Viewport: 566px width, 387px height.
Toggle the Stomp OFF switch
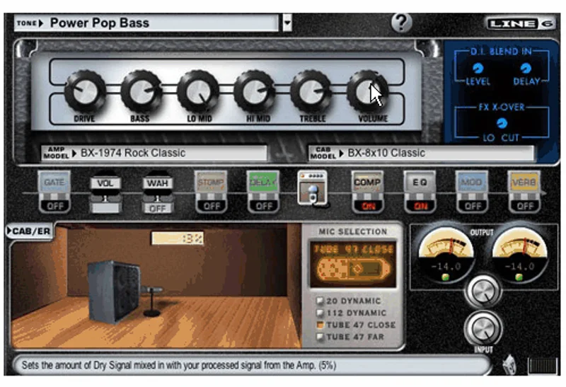click(211, 206)
